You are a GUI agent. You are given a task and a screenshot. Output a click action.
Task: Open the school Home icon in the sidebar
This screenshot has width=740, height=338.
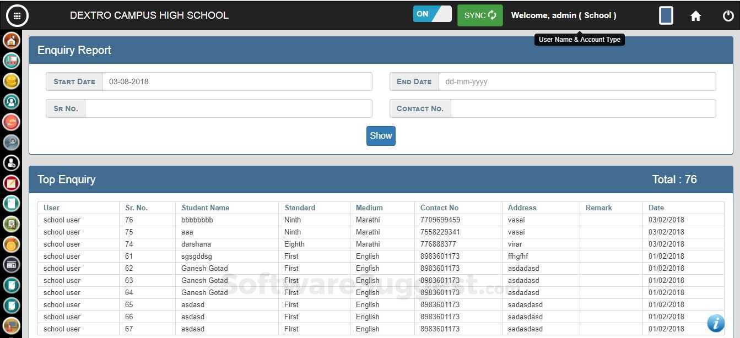pyautogui.click(x=11, y=41)
